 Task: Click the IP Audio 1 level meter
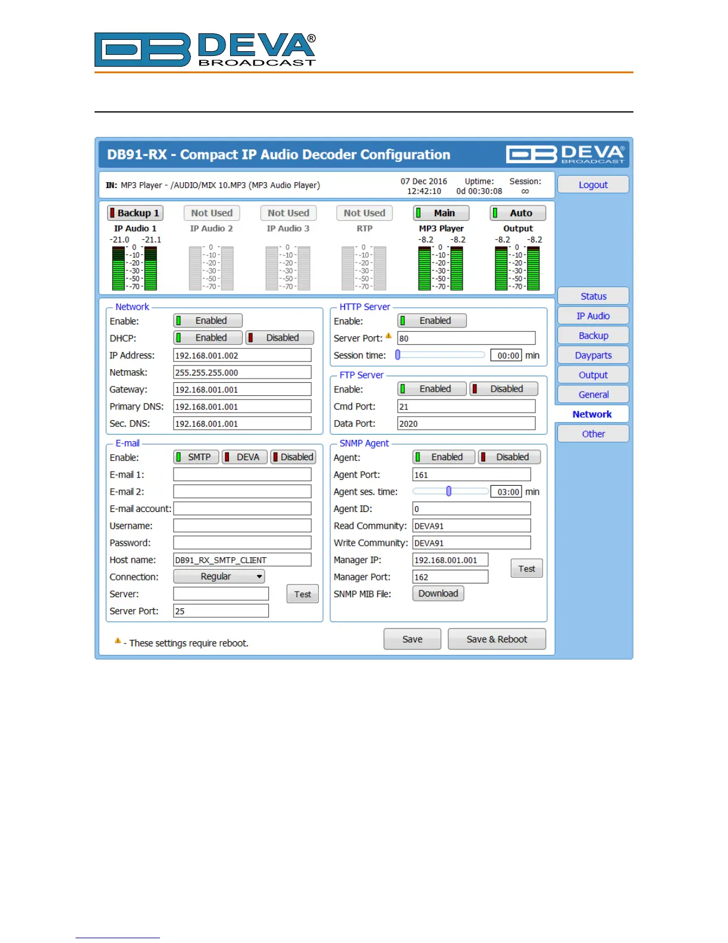pyautogui.click(x=134, y=267)
